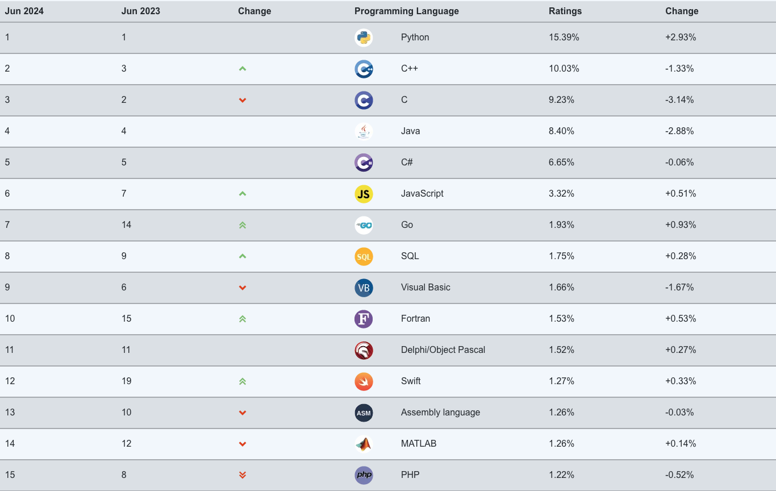Click the orange Swift bird icon

point(364,381)
